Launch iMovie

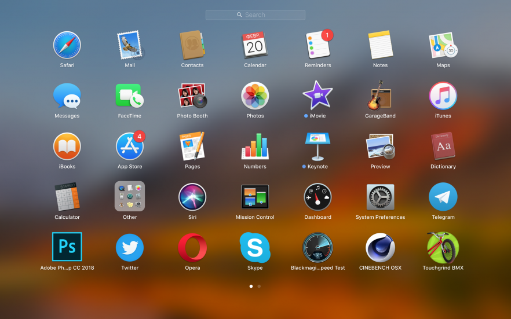tap(317, 96)
